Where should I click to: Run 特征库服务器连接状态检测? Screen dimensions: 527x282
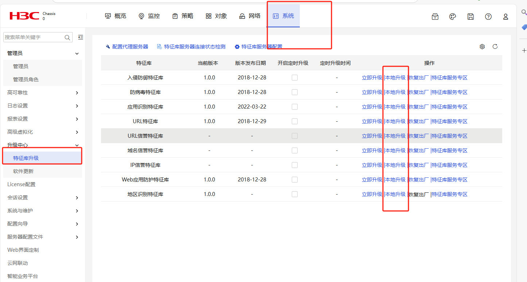(x=191, y=47)
